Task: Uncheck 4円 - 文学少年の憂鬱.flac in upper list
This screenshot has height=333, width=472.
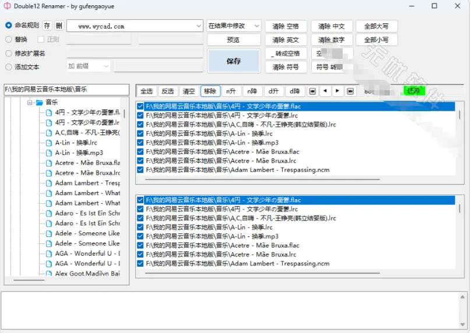Action: click(x=140, y=106)
